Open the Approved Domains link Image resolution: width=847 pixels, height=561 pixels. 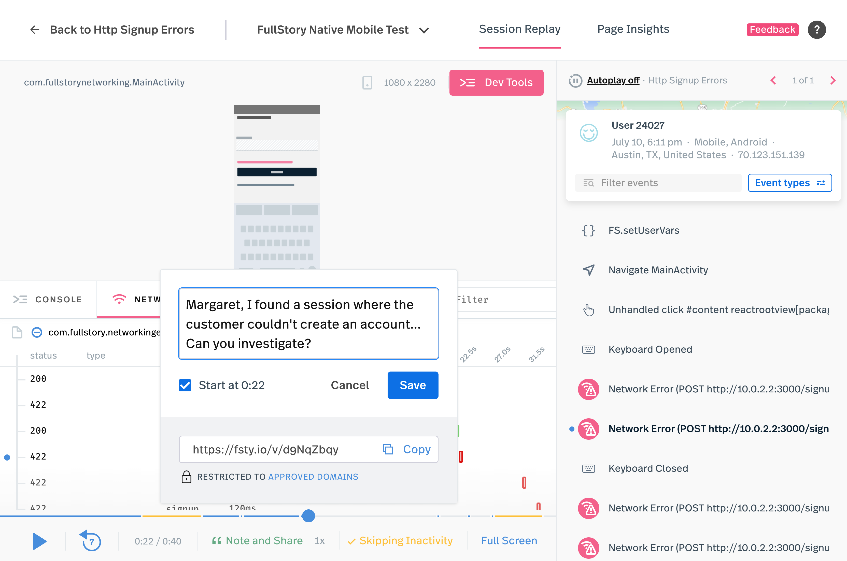pos(313,477)
